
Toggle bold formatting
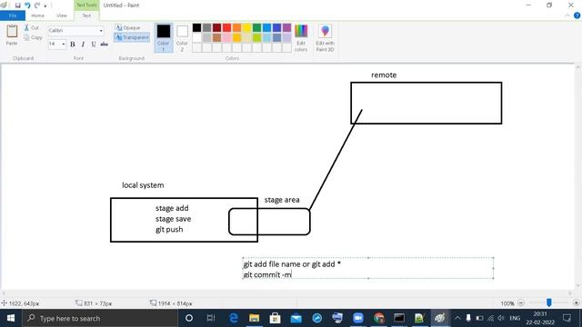(x=73, y=45)
